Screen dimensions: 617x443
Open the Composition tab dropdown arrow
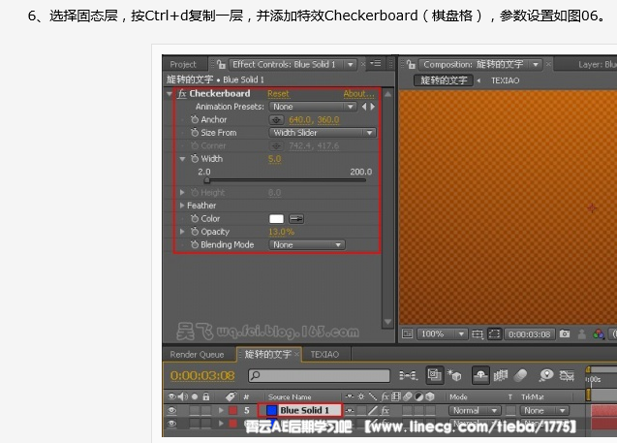pos(535,64)
